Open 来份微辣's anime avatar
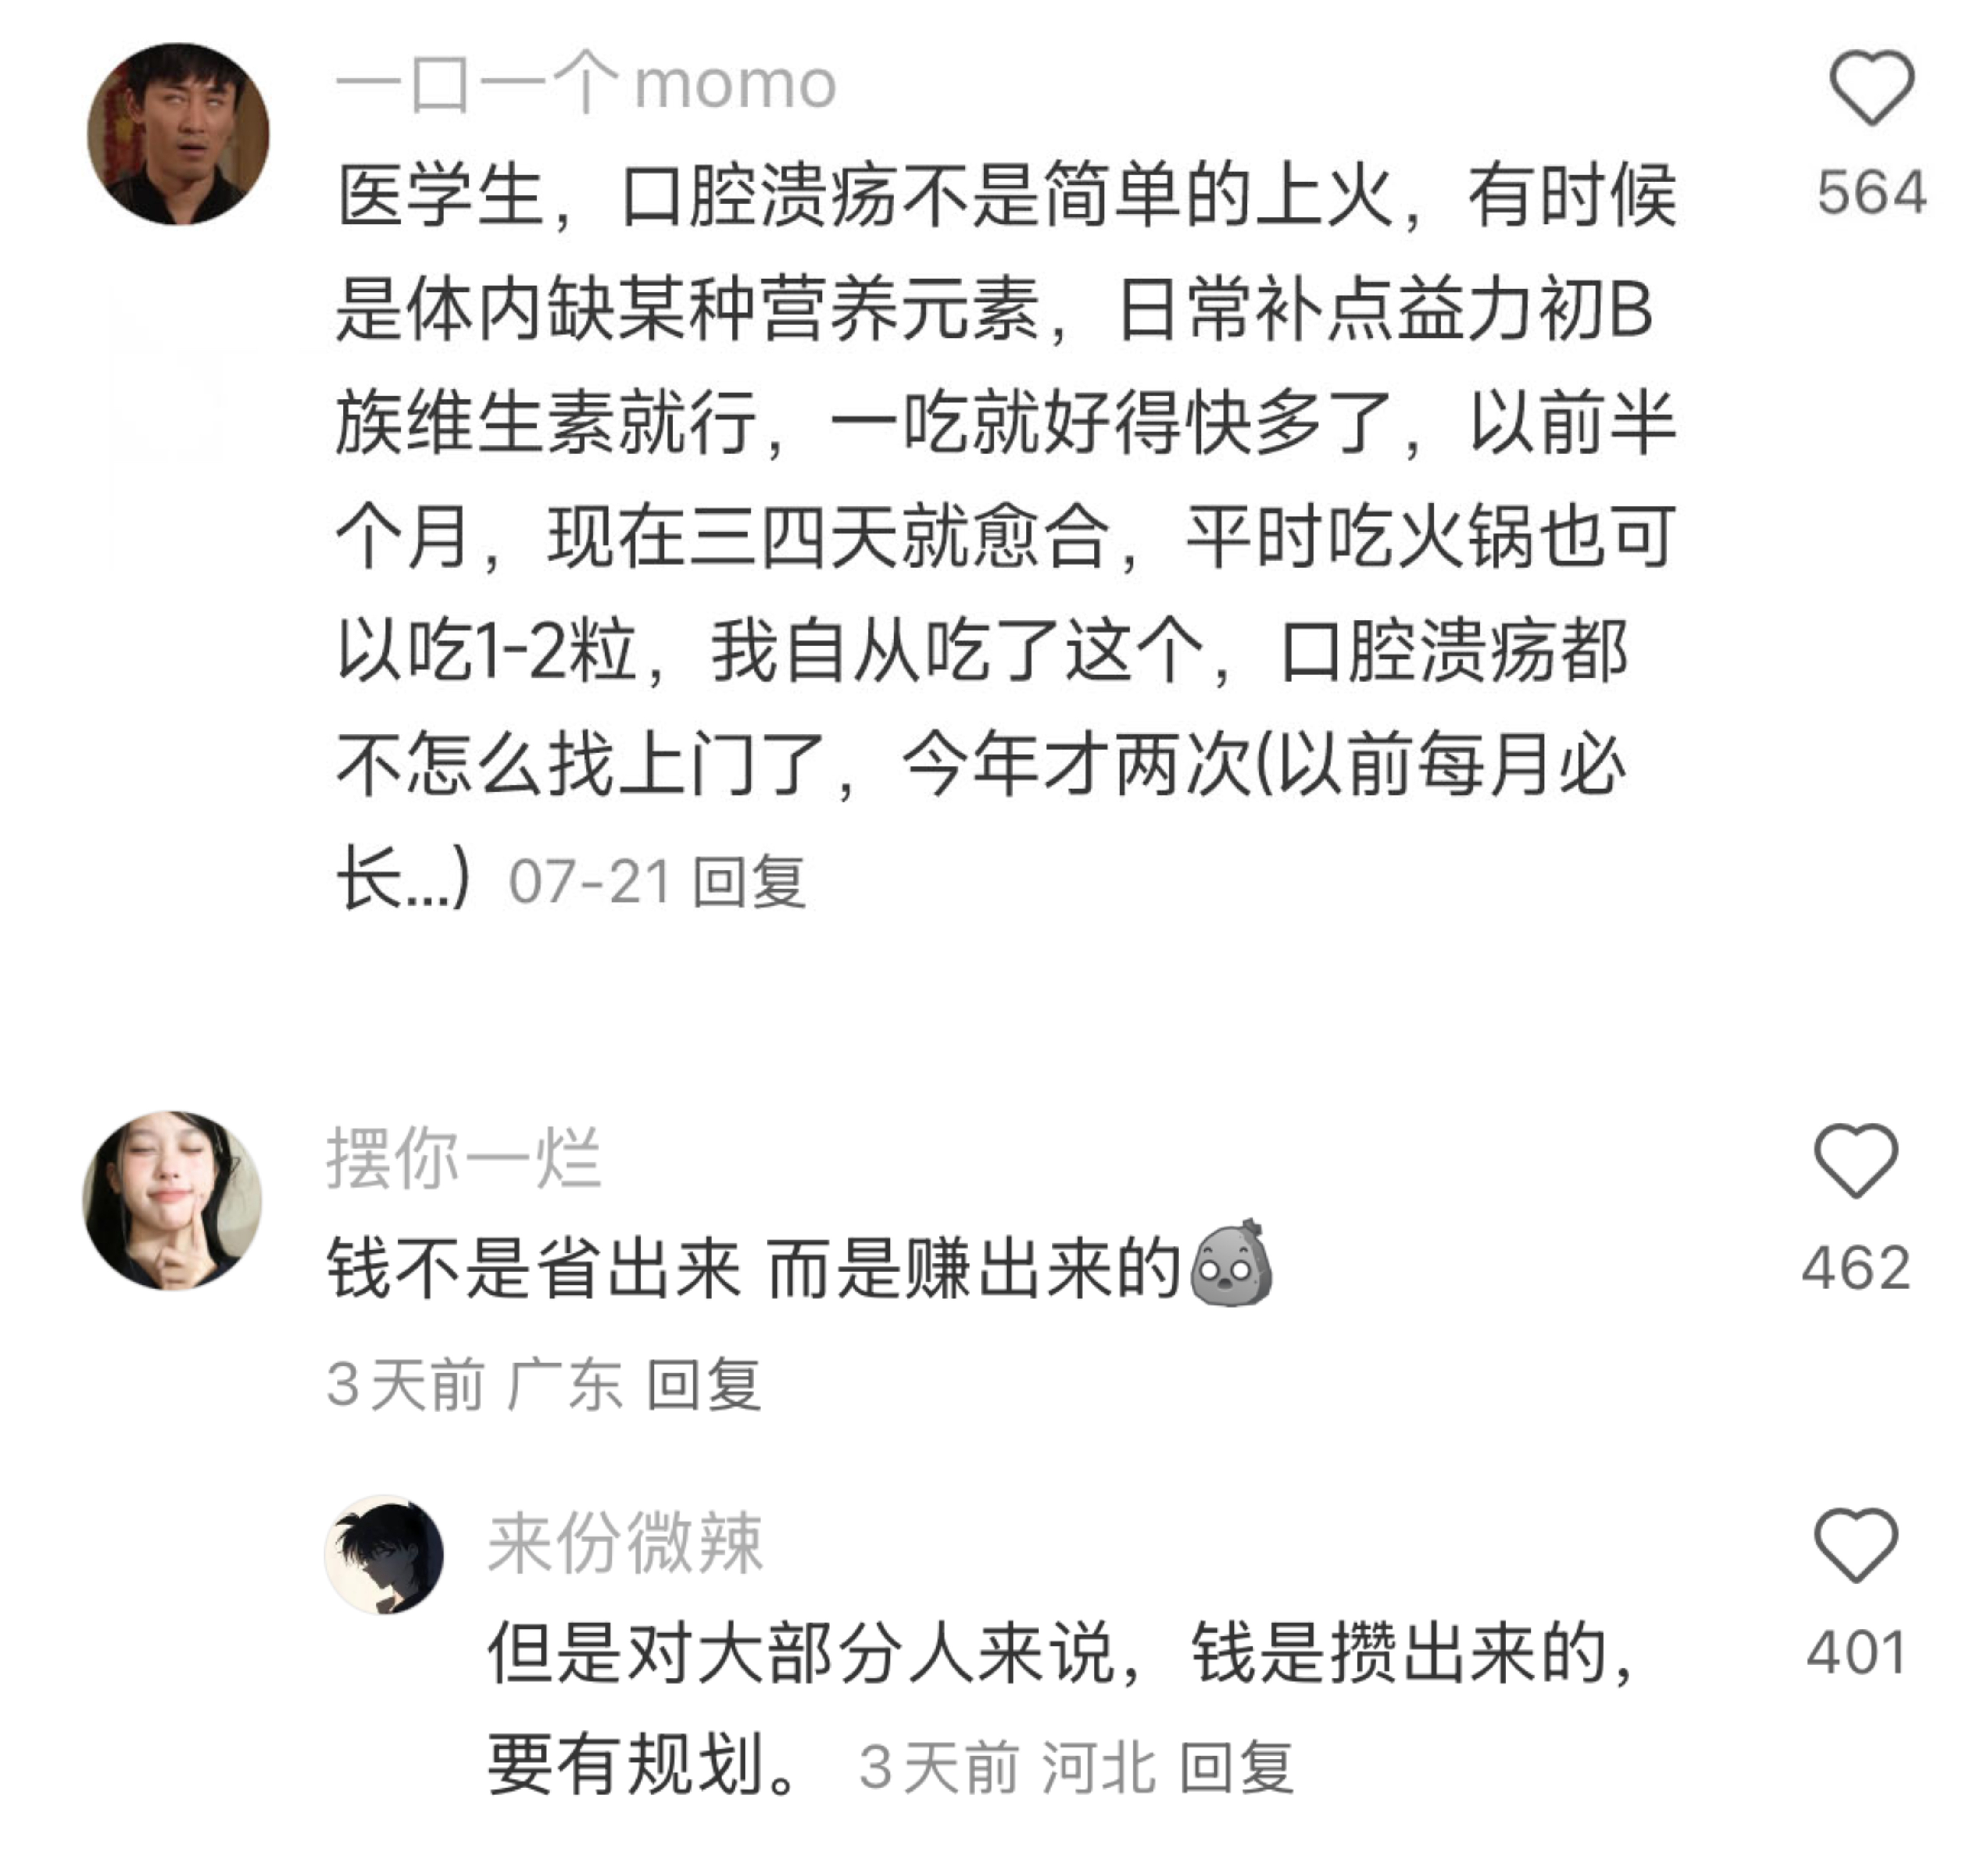Image resolution: width=1988 pixels, height=1850 pixels. [384, 1554]
